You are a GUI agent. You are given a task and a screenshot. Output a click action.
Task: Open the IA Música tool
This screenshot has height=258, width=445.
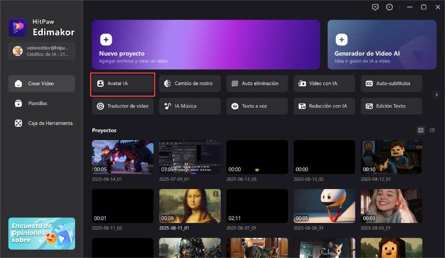point(190,106)
